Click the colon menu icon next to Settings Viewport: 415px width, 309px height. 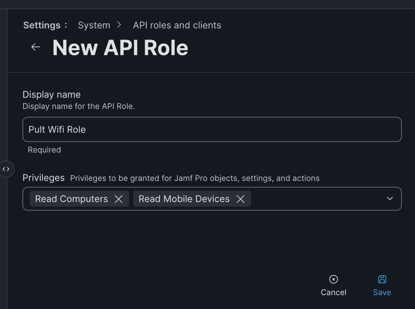(66, 25)
